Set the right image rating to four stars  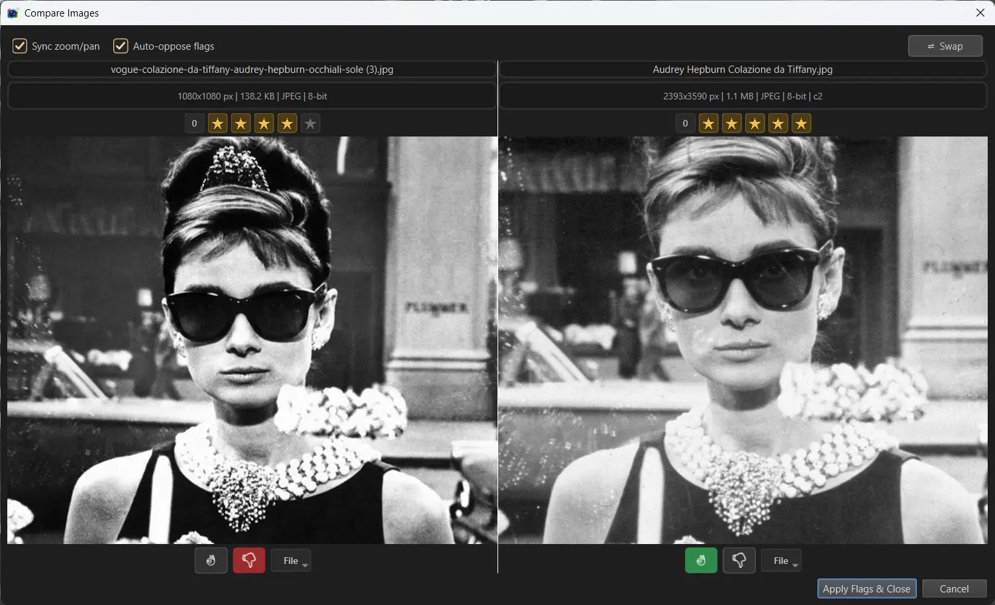(x=778, y=123)
